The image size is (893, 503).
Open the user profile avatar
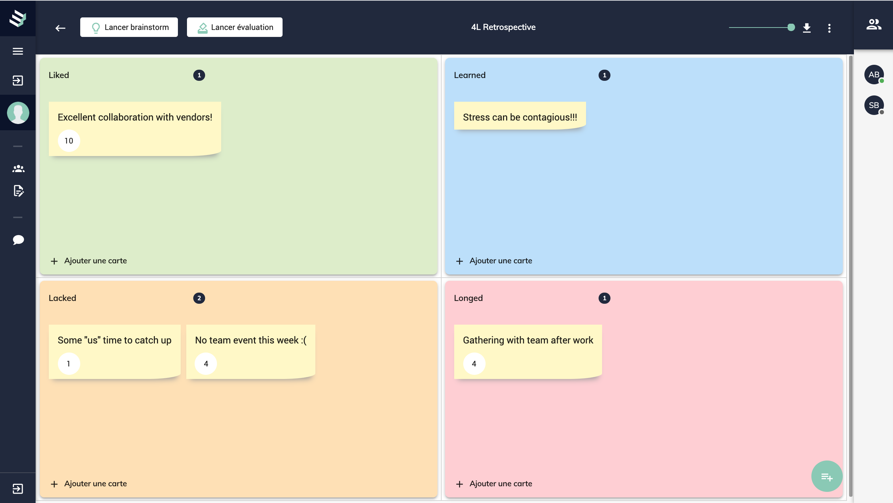click(18, 113)
